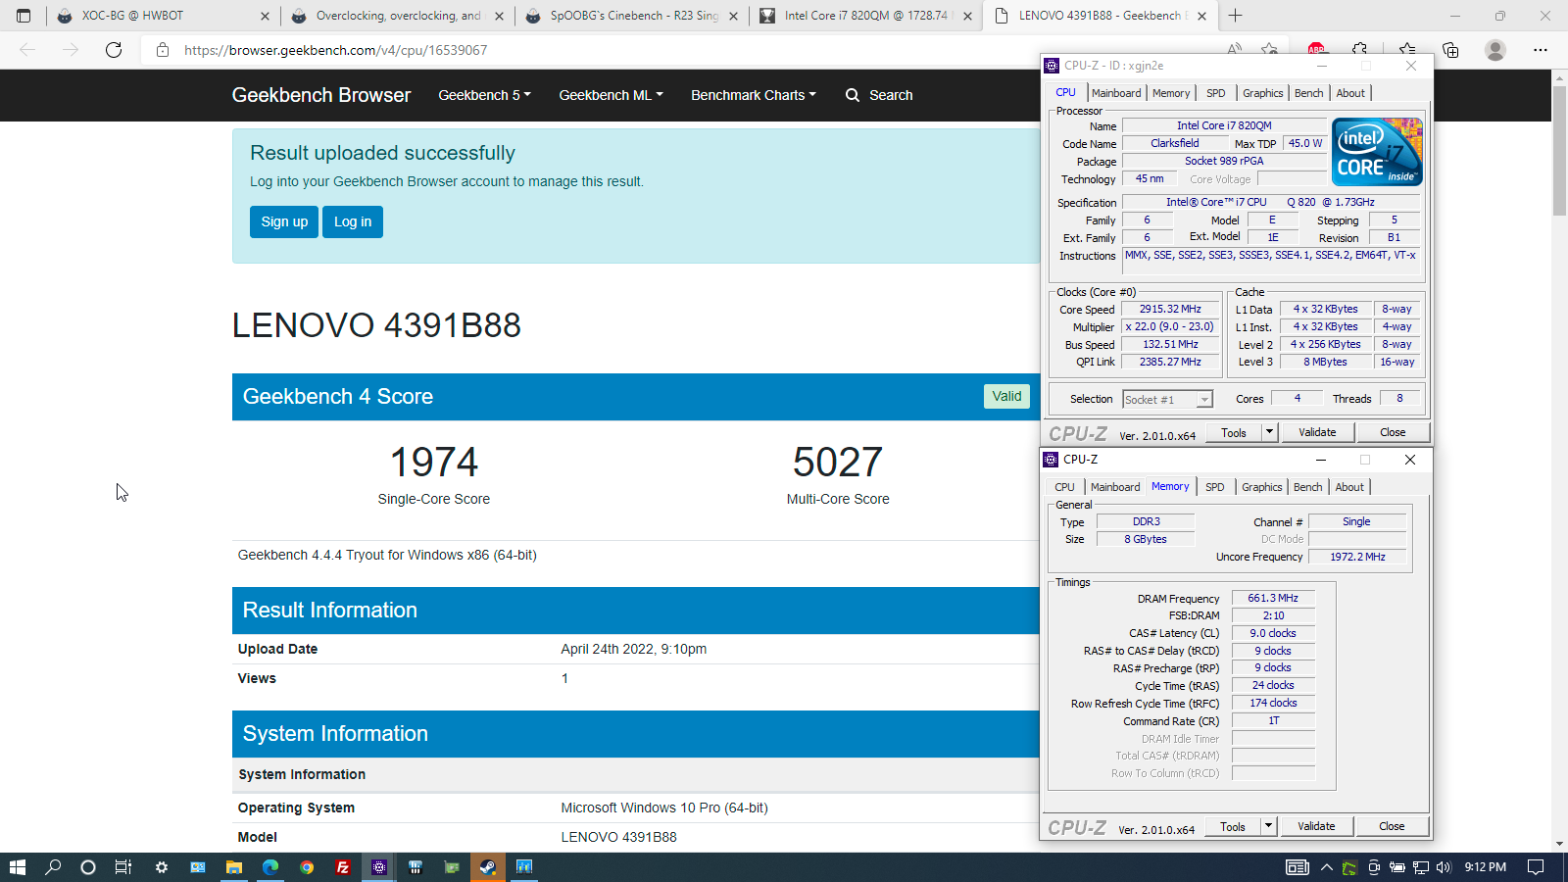Screen dimensions: 1568x882
Task: Click the AdBlock Plus extension icon
Action: click(1316, 50)
